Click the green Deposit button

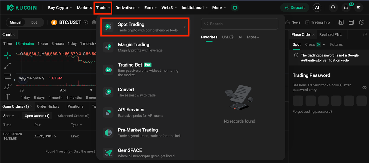[295, 8]
